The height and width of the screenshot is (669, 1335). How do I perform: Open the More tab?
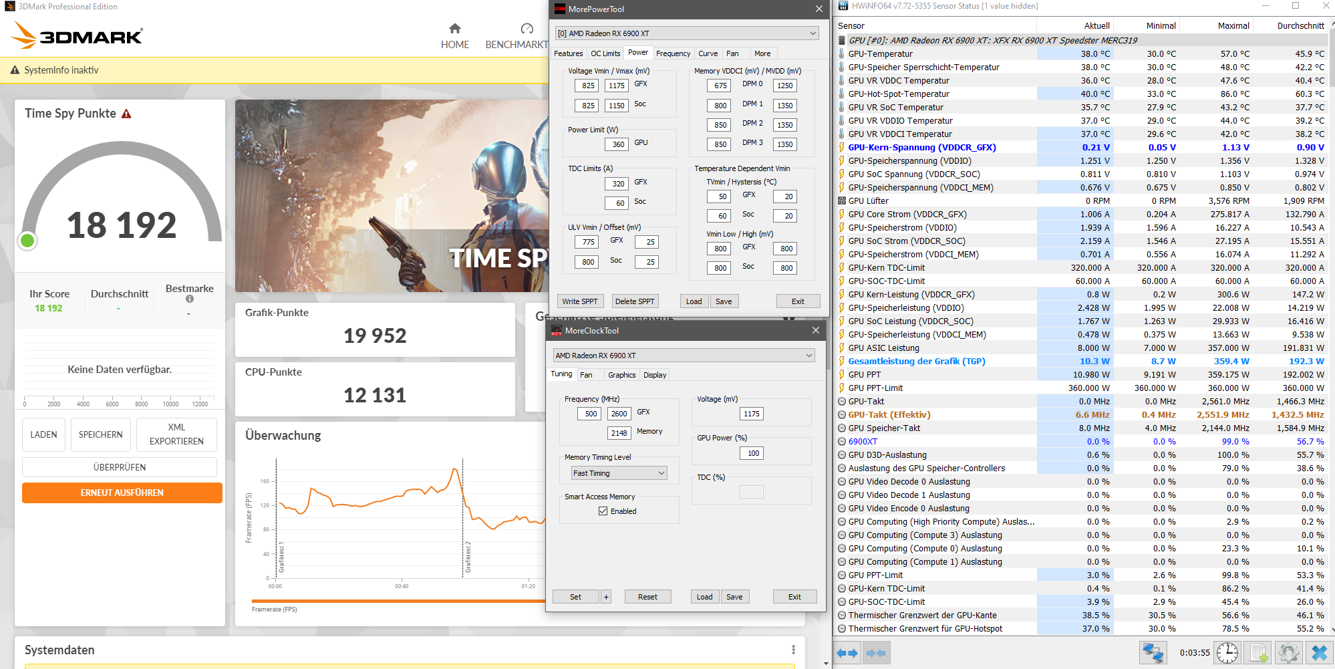pyautogui.click(x=762, y=53)
